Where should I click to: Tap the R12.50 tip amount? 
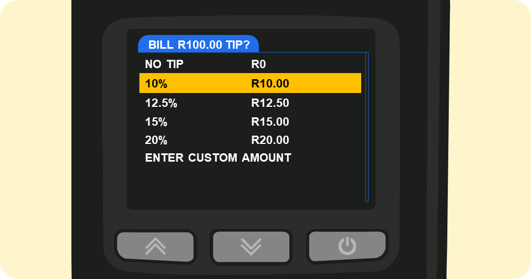[270, 103]
